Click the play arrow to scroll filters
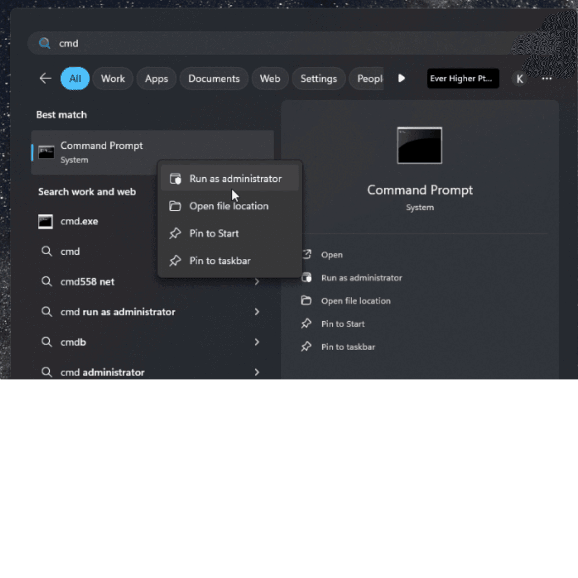Screen dimensions: 578x578 click(x=401, y=79)
